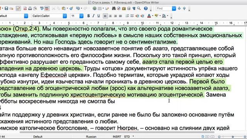Click the Default page style status field

pos(38,137)
